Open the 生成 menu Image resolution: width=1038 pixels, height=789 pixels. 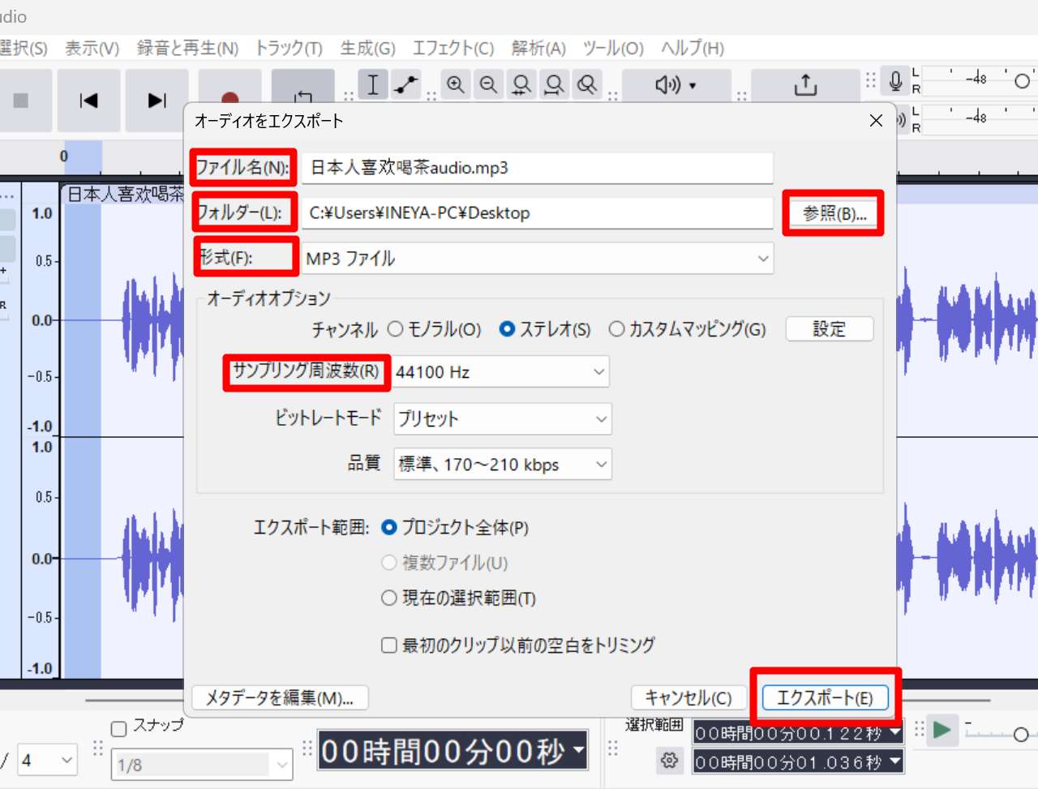pos(367,49)
